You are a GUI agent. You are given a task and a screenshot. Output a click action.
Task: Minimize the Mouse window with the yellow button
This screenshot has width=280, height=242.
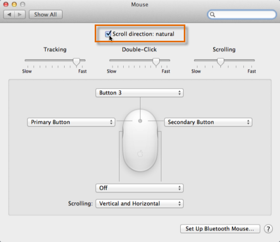tap(14, 4)
